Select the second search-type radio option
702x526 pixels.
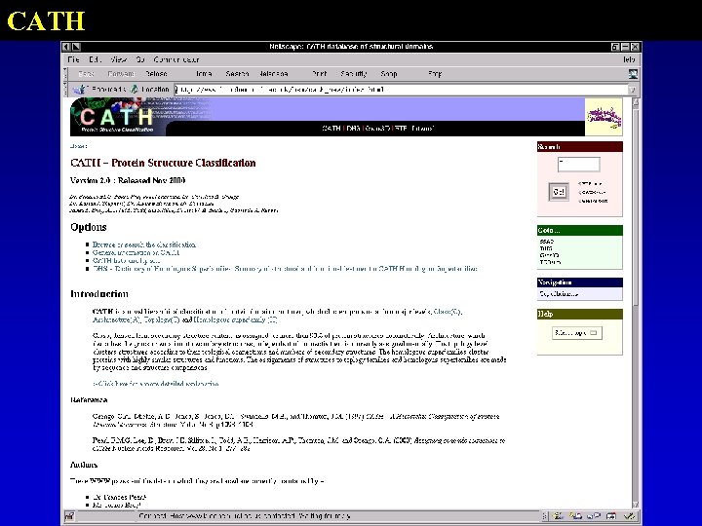(579, 192)
